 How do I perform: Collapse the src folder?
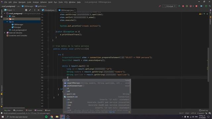click(7, 22)
